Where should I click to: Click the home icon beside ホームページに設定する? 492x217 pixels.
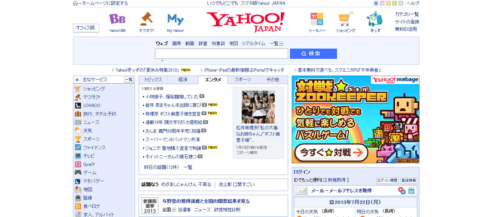click(x=75, y=3)
